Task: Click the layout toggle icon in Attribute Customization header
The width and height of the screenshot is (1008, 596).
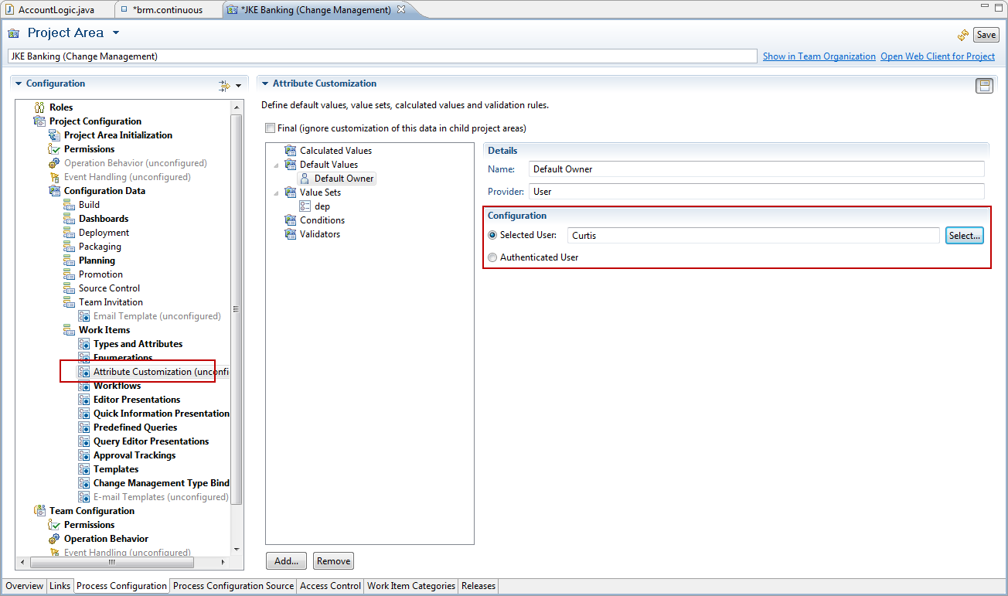Action: coord(984,86)
